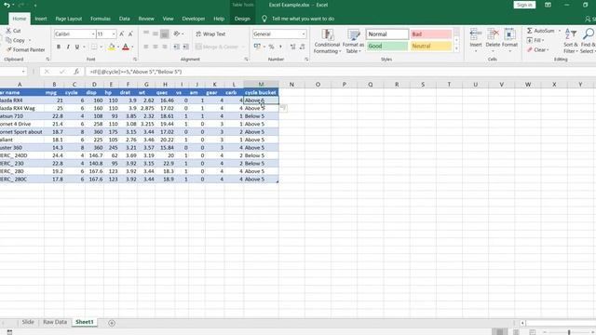Apply the Neutral cell style
This screenshot has height=335, width=596.
pos(431,46)
